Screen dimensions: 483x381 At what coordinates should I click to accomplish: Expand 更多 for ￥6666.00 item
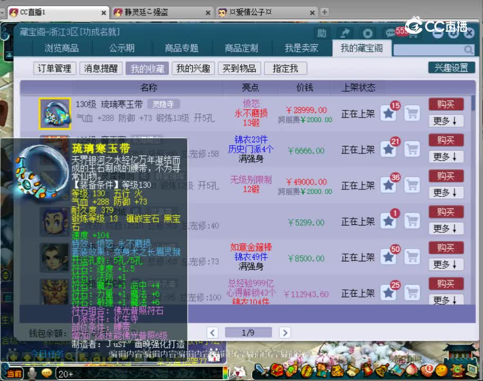(x=446, y=157)
